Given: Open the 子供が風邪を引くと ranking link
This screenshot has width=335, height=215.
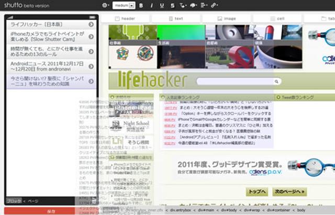Looking at the screenshot, I should [219, 131].
